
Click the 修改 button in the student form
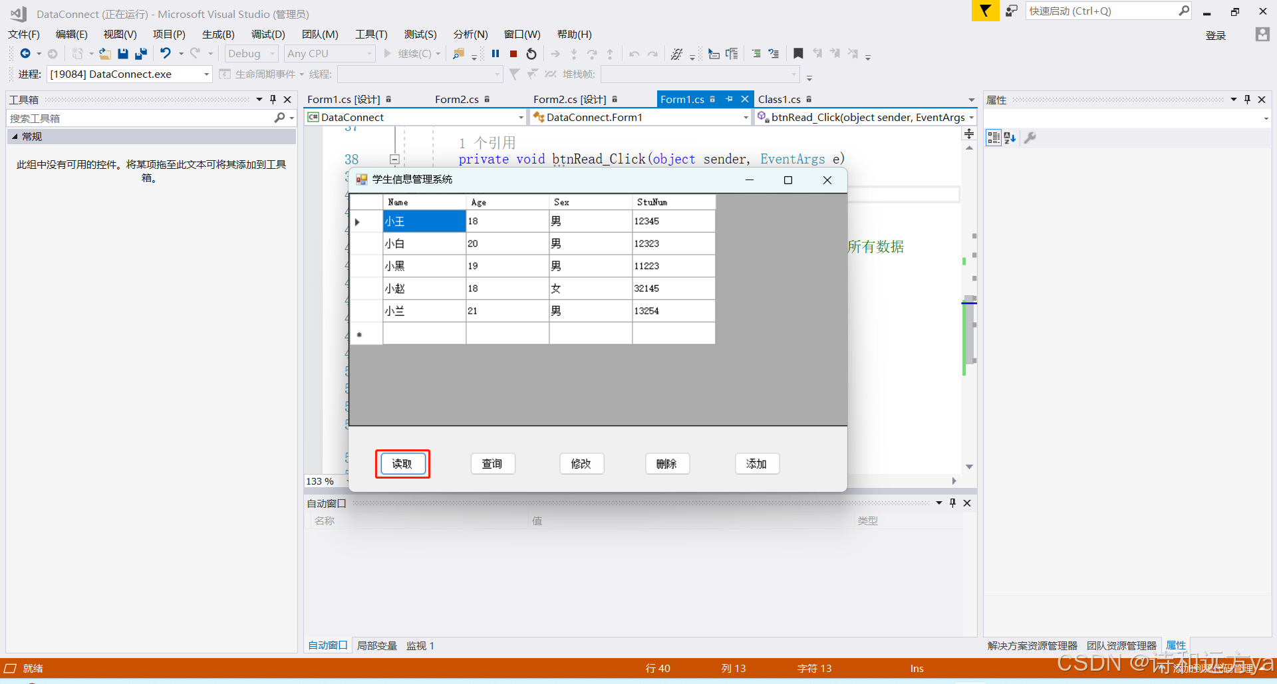pyautogui.click(x=582, y=464)
